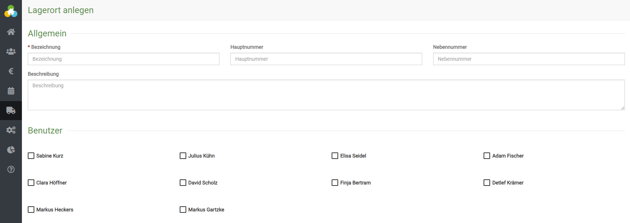This screenshot has width=630, height=223.
Task: Select the truck logistics sidebar icon
Action: click(11, 111)
